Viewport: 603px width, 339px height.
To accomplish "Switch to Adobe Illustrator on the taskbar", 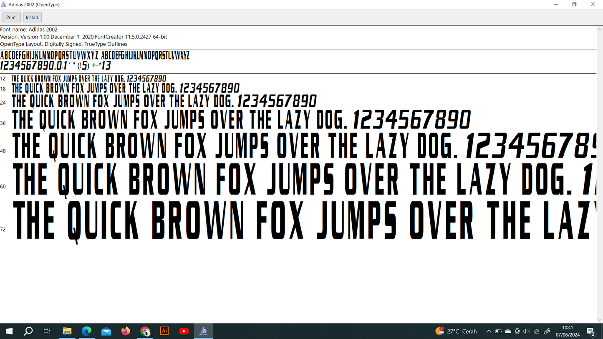I will [164, 331].
